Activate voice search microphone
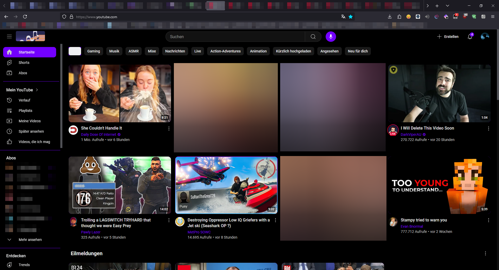 [331, 37]
